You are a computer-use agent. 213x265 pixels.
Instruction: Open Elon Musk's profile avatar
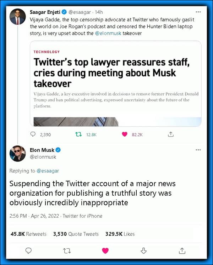(x=18, y=153)
